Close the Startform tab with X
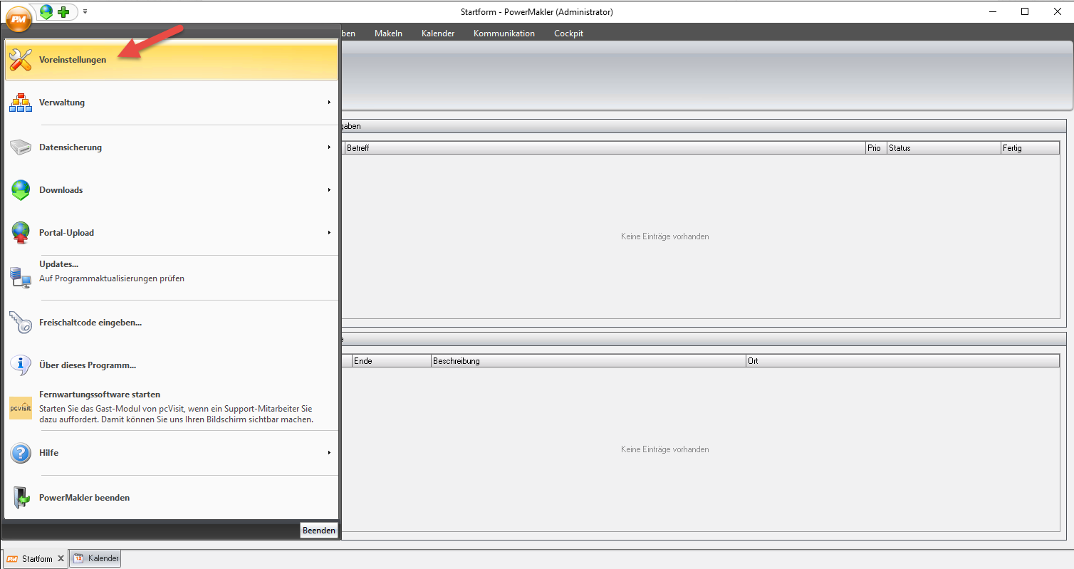 [61, 559]
